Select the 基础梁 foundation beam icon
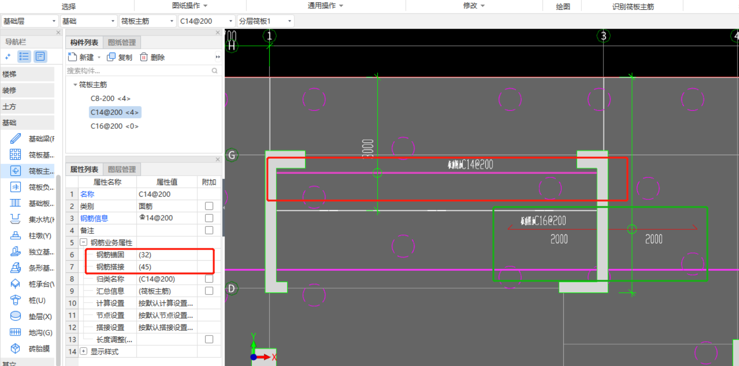This screenshot has width=739, height=366. pyautogui.click(x=15, y=138)
